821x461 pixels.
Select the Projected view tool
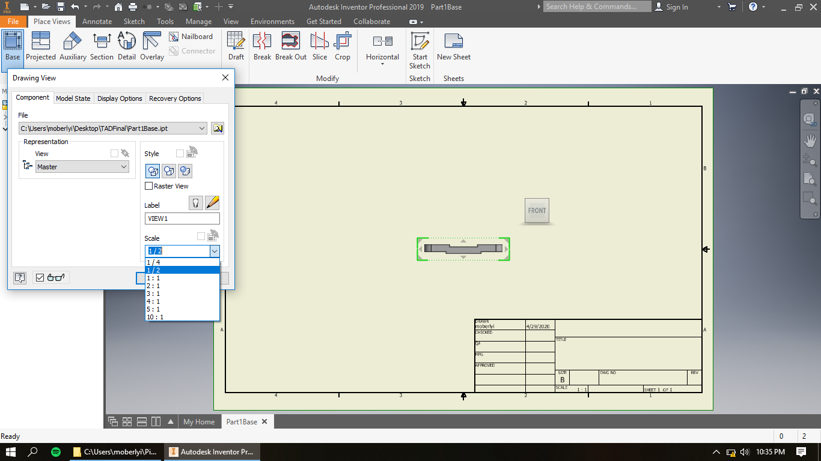click(x=41, y=46)
